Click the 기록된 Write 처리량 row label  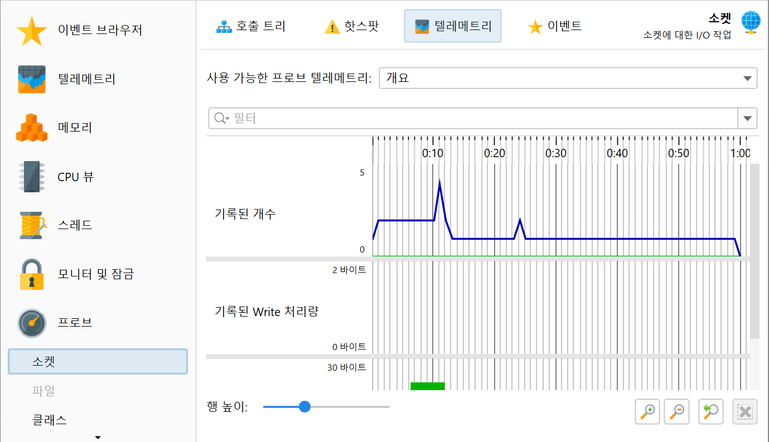tap(267, 311)
